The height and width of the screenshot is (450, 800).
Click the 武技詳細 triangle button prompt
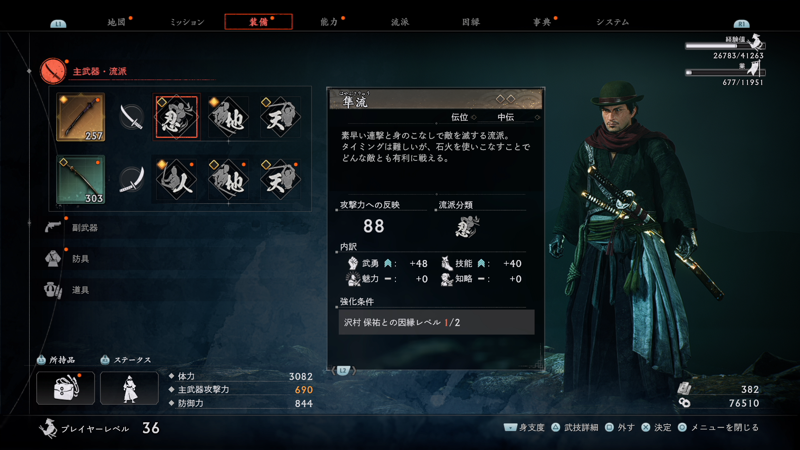tap(575, 427)
